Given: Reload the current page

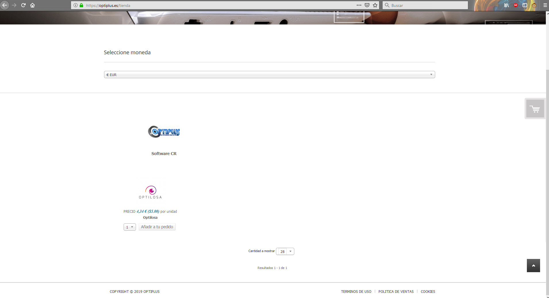Looking at the screenshot, I should (x=23, y=5).
